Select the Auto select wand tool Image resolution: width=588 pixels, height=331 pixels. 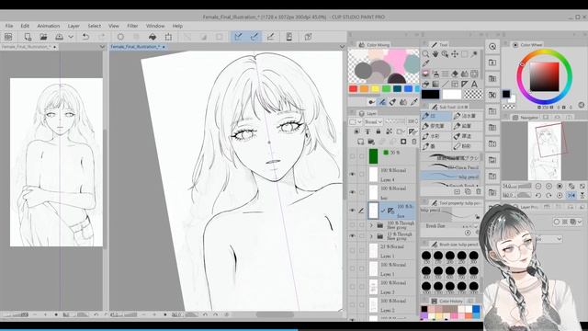click(x=474, y=54)
